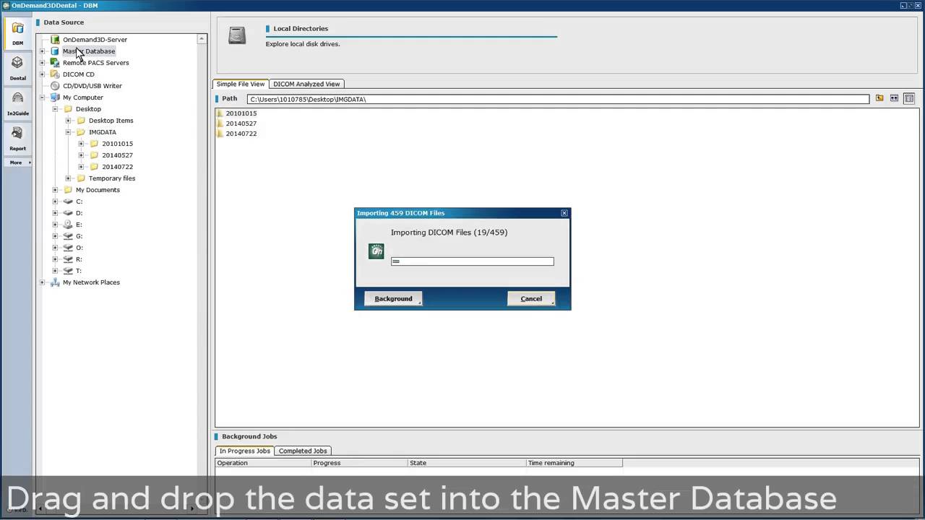Expand the My Documents node
This screenshot has height=520, width=925.
pos(55,190)
